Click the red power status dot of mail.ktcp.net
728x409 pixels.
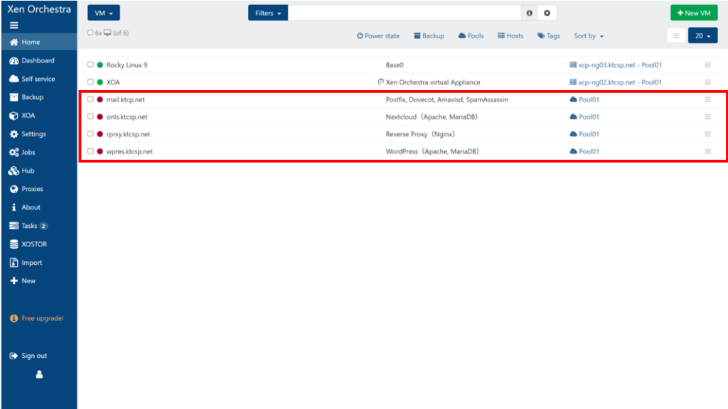pos(100,100)
